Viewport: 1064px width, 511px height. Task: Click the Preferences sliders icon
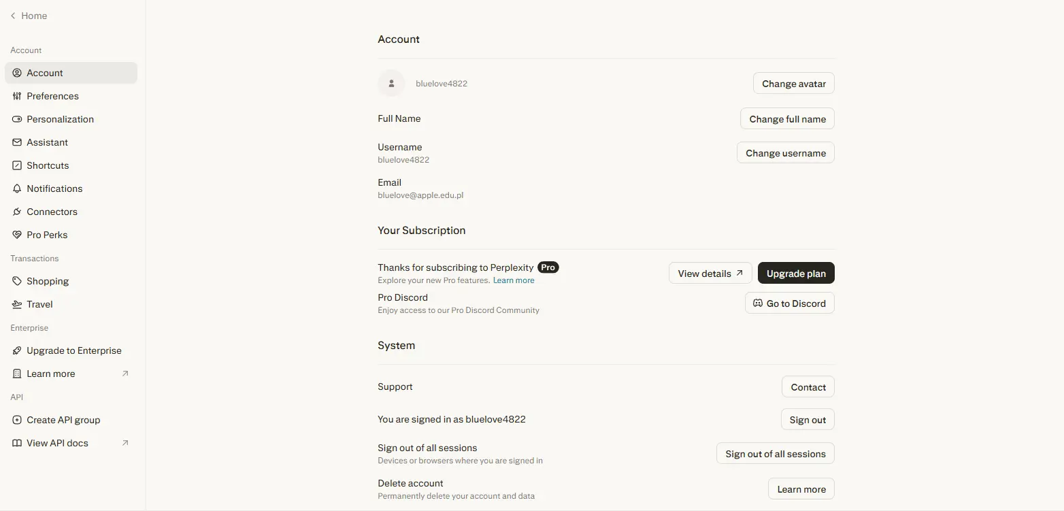click(17, 96)
